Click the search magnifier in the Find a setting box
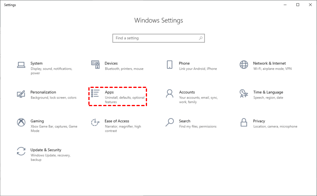 201,38
